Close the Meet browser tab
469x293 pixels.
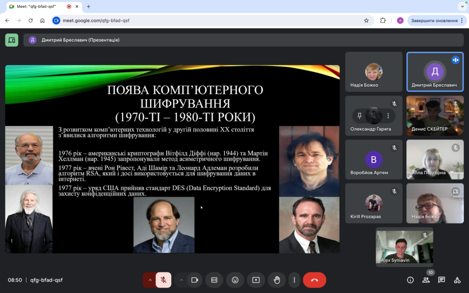point(77,6)
